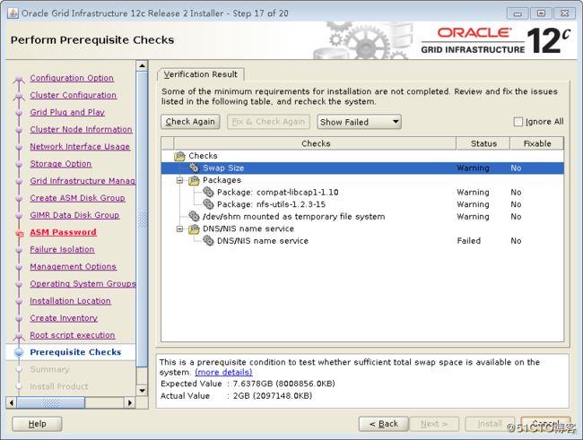This screenshot has height=440, width=583.
Task: Click the gear icon of child DNS/NIS check
Action: 208,241
